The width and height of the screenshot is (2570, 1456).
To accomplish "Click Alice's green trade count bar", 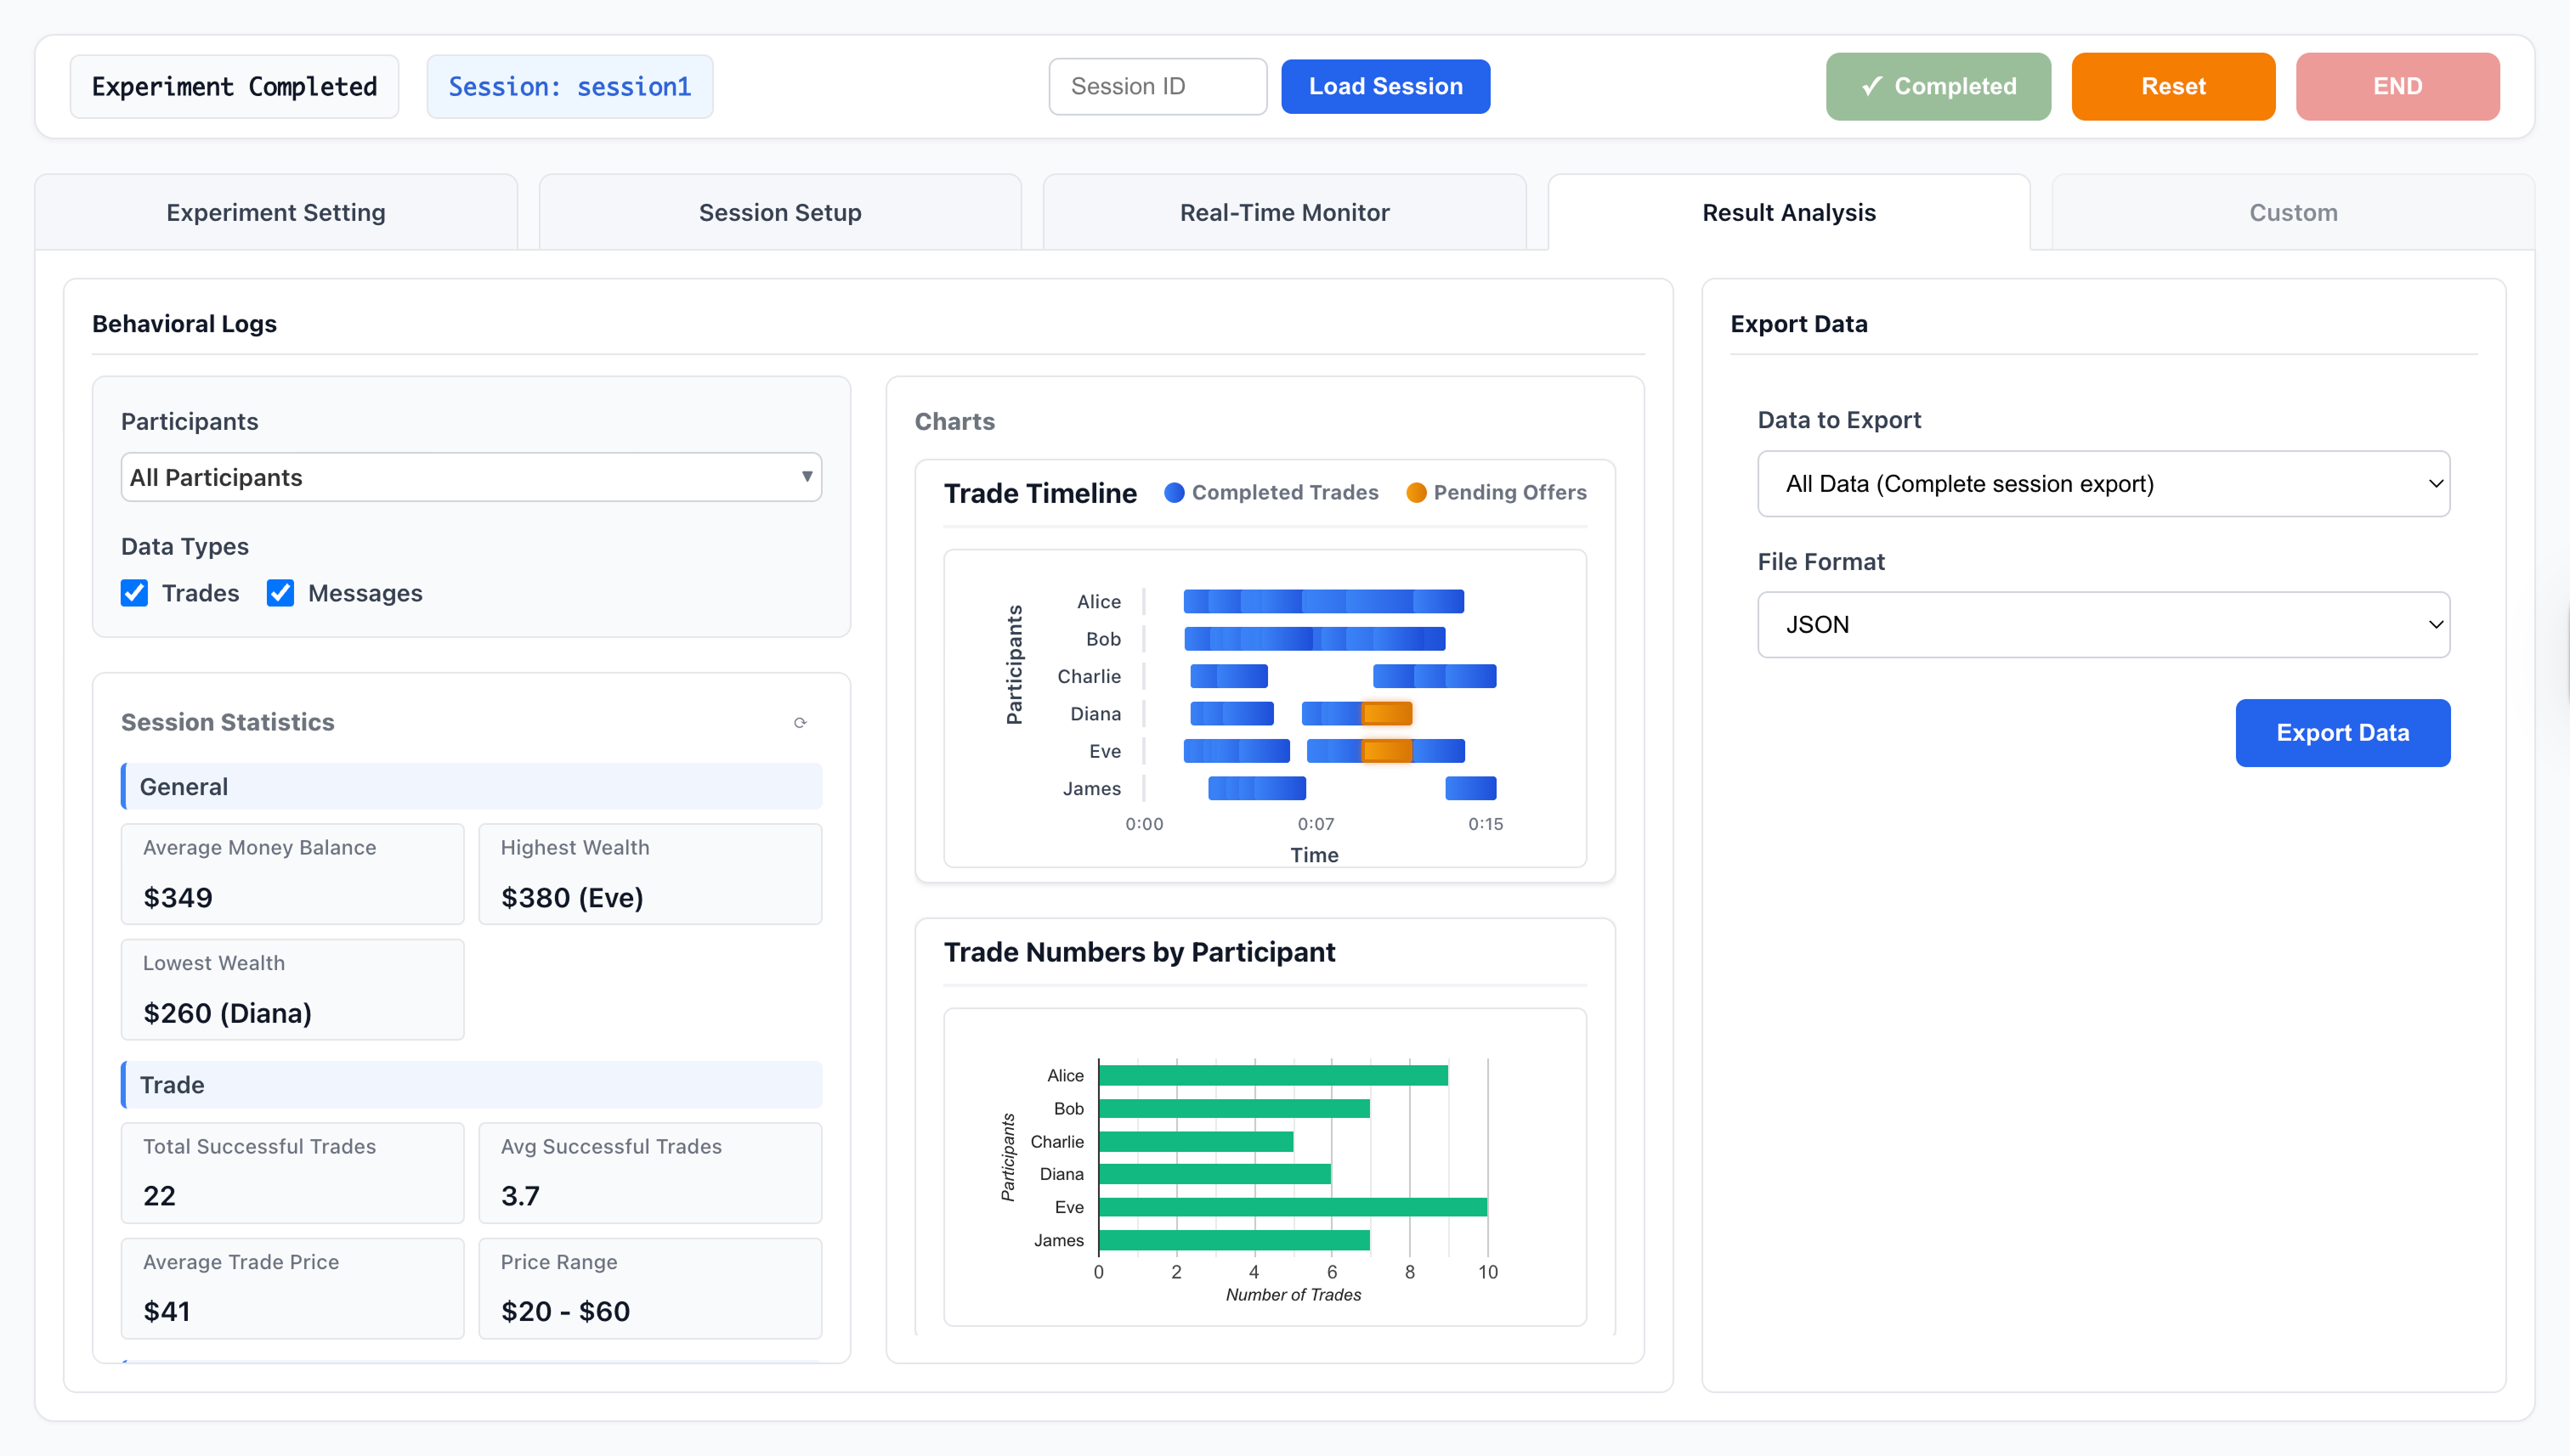I will [x=1271, y=1075].
